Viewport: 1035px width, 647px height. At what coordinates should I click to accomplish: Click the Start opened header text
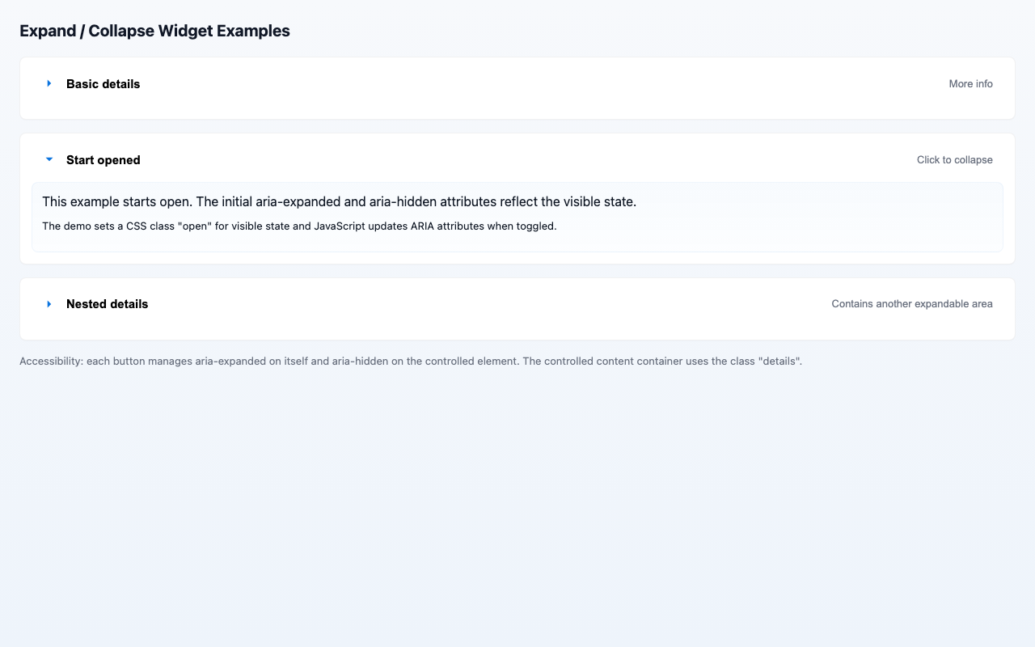103,159
